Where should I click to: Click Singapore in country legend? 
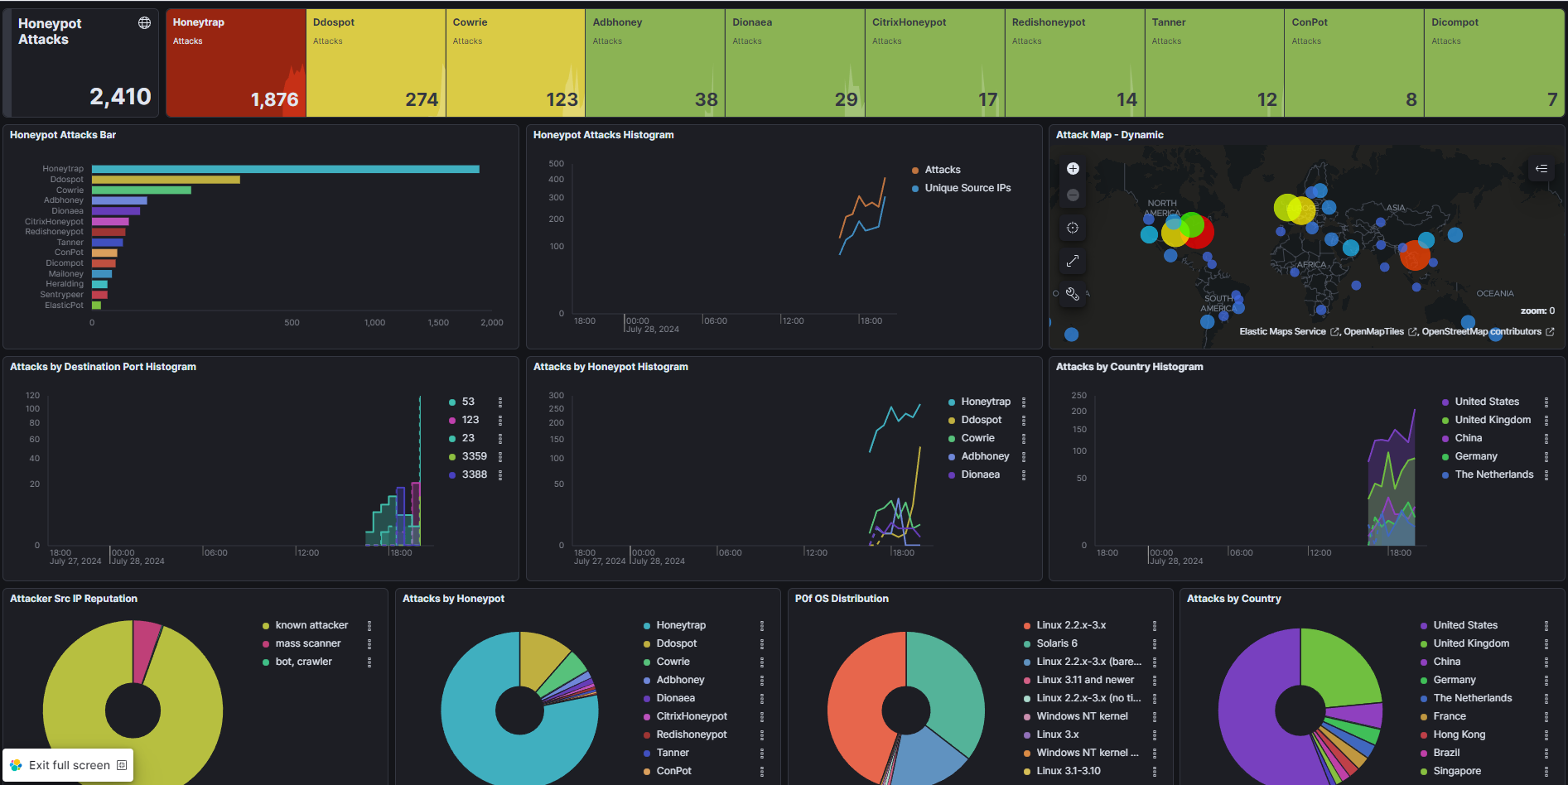pyautogui.click(x=1457, y=771)
